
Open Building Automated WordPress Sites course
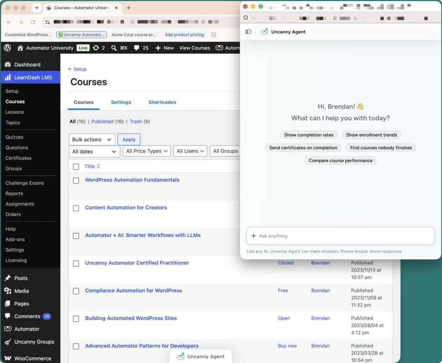(131, 318)
